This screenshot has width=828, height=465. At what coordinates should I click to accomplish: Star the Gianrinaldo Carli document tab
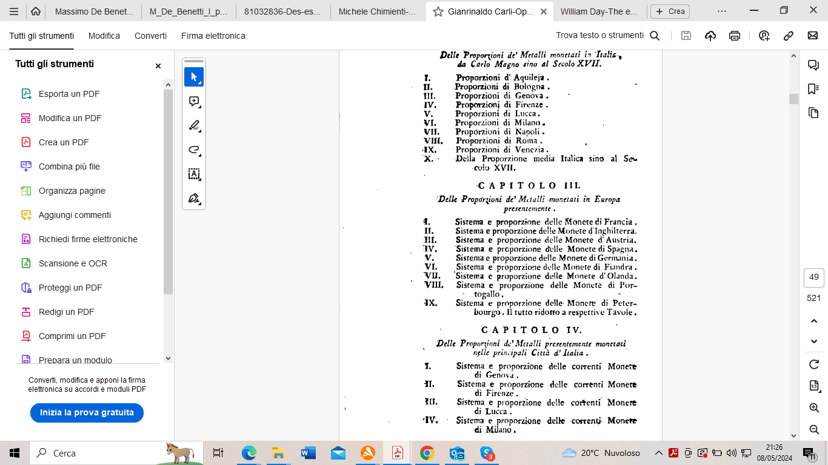(x=438, y=12)
